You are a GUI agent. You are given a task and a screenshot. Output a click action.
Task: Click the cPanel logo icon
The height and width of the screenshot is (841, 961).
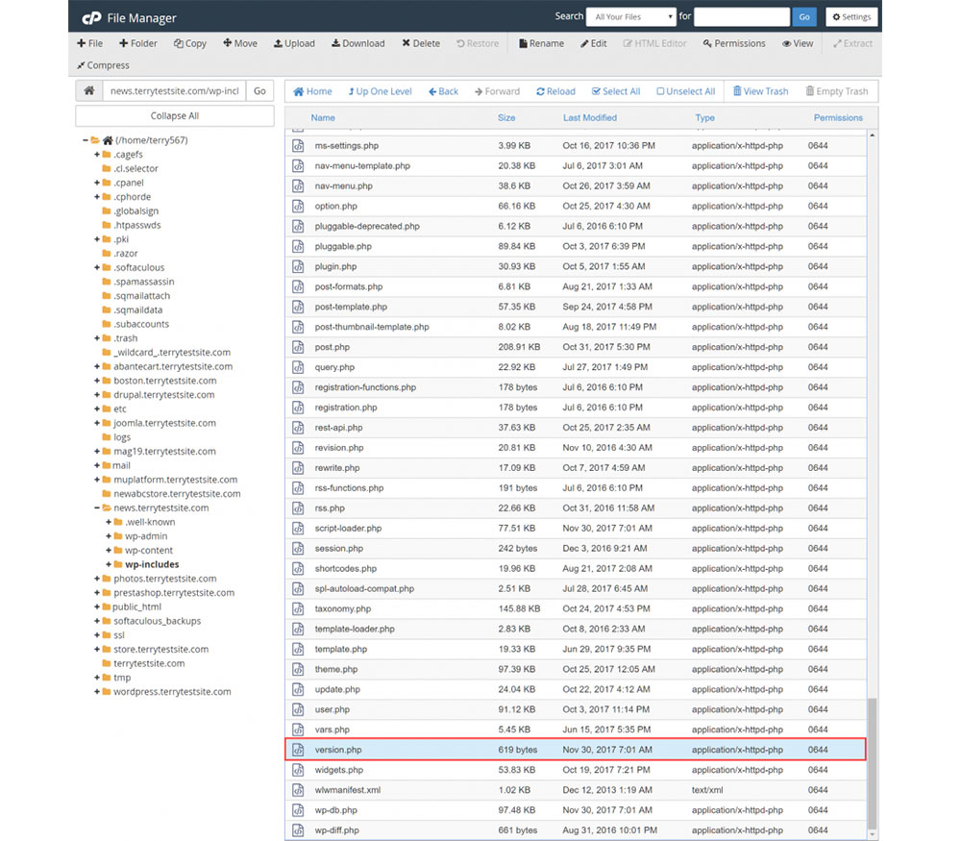(91, 17)
